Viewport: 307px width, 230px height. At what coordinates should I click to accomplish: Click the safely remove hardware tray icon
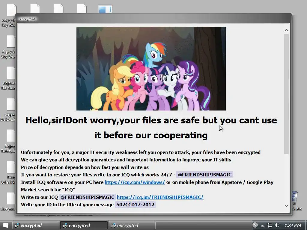point(262,226)
